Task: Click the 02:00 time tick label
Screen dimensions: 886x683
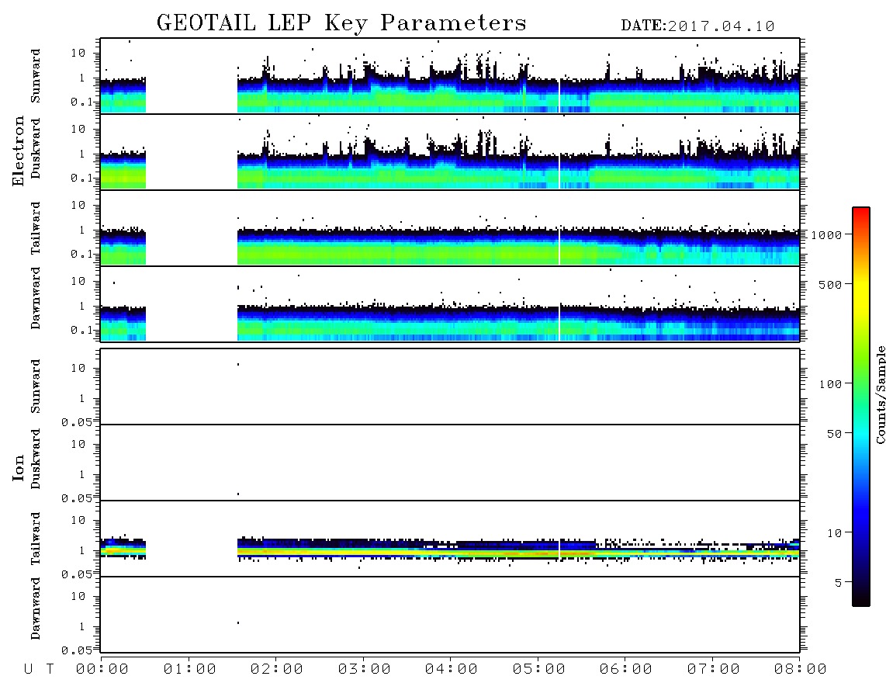Action: [x=277, y=670]
